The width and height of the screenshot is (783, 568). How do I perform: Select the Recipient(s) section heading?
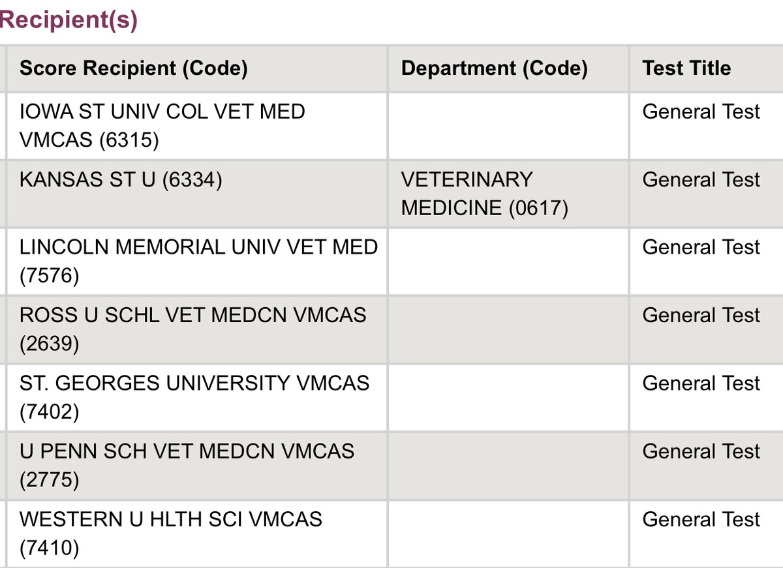pos(69,20)
